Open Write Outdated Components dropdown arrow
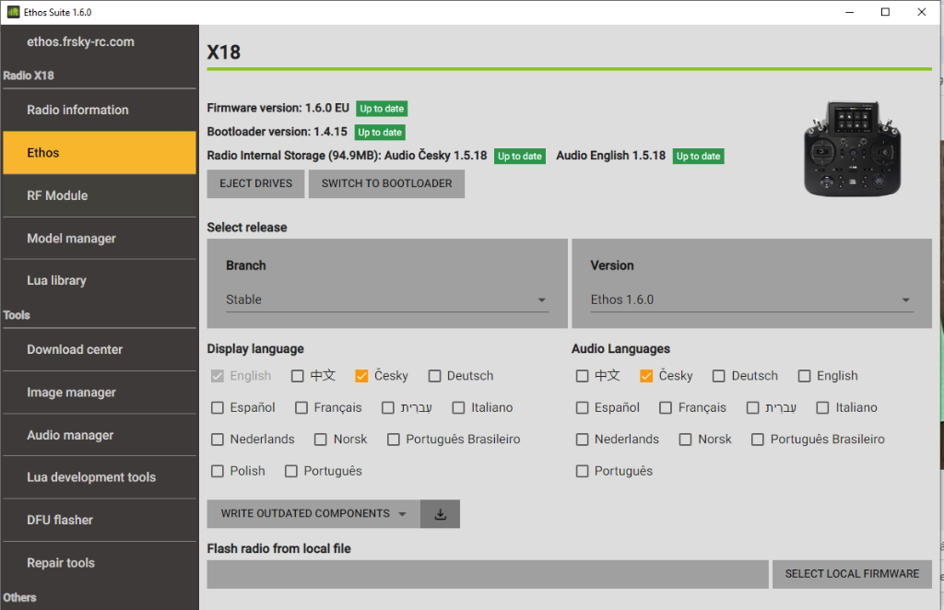The height and width of the screenshot is (610, 944). (x=403, y=514)
